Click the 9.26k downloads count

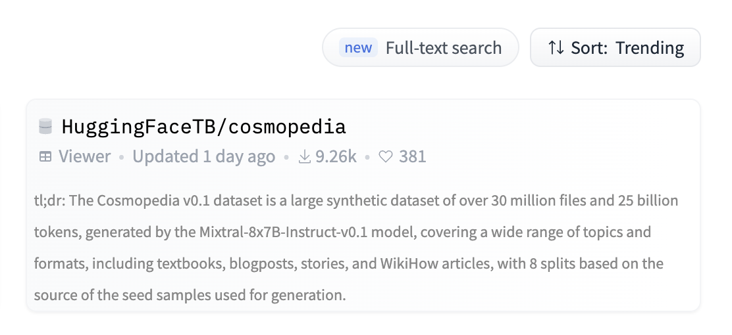(x=336, y=156)
